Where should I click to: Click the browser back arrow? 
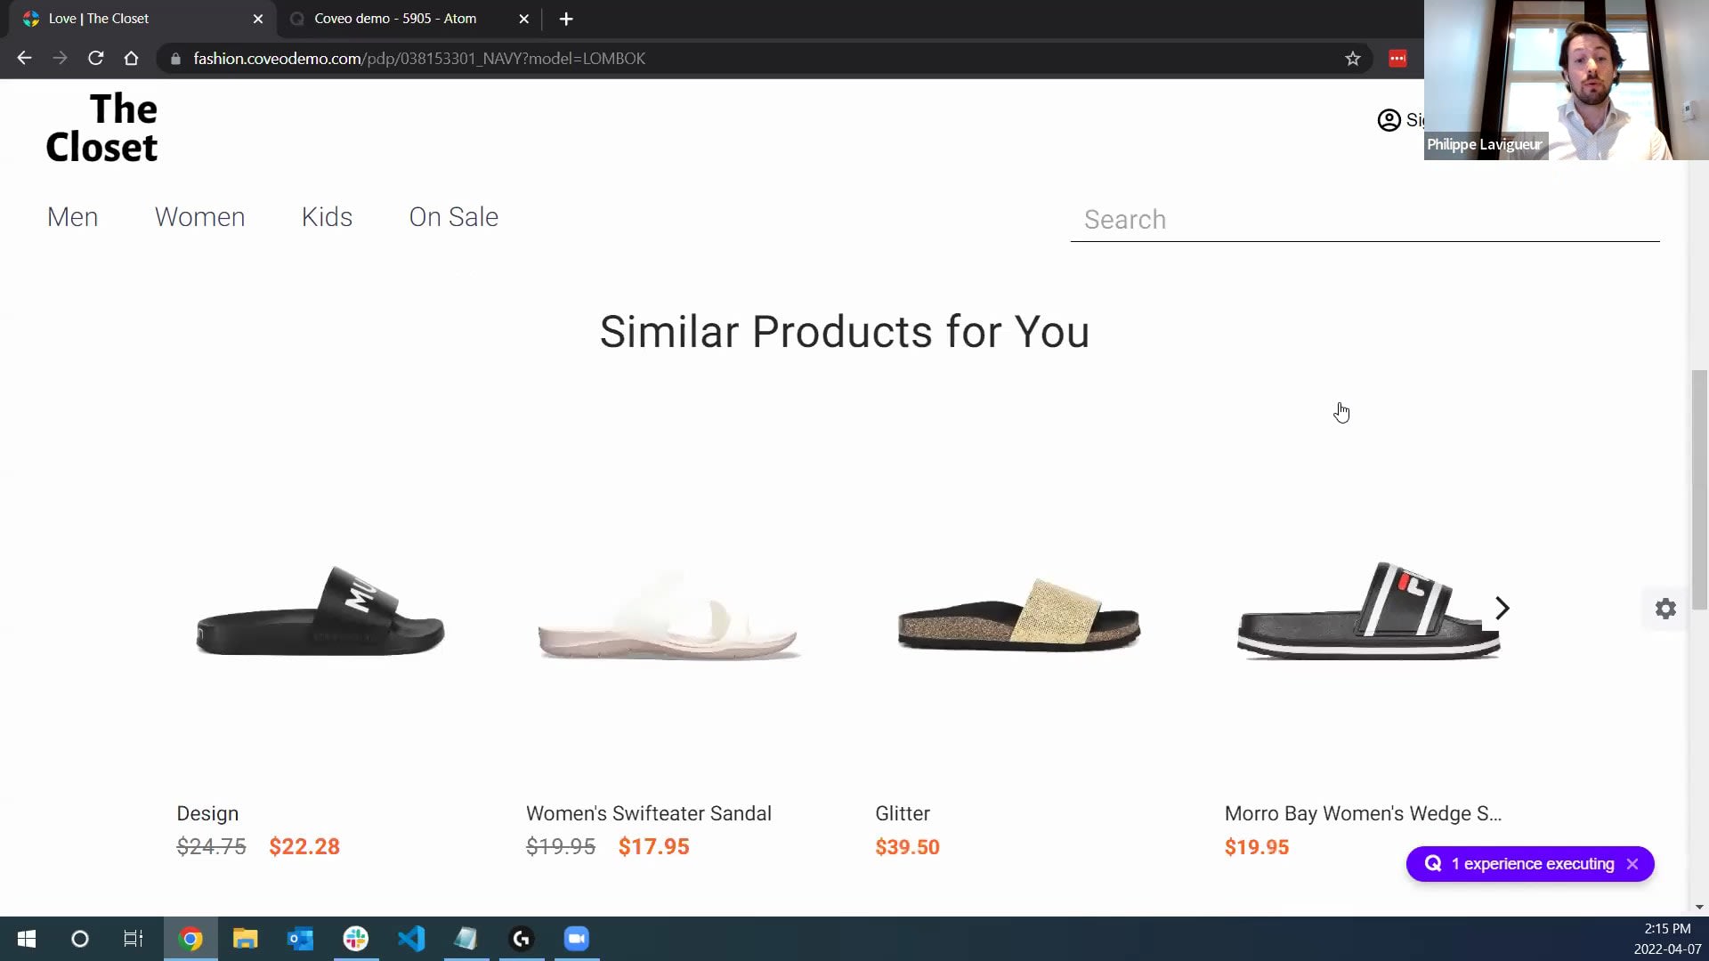[x=24, y=59]
